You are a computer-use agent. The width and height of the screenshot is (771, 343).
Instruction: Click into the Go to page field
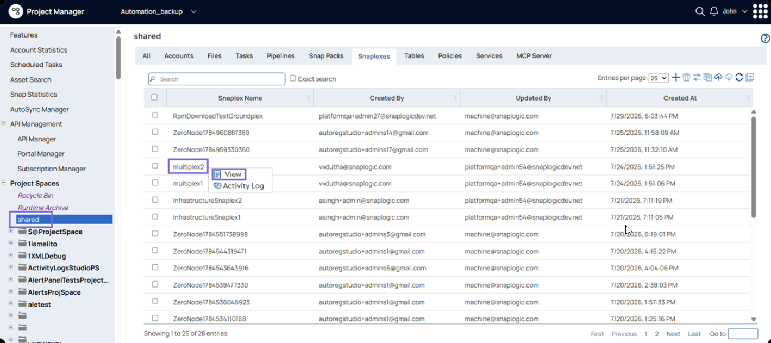click(742, 334)
